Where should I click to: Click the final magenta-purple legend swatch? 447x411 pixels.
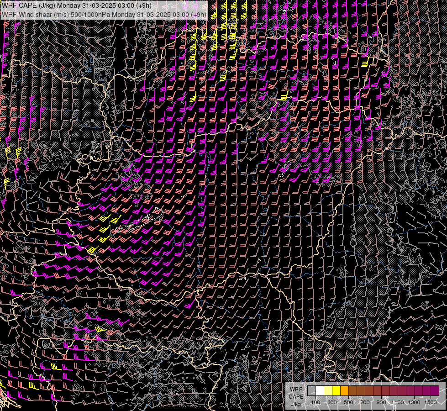(x=435, y=390)
